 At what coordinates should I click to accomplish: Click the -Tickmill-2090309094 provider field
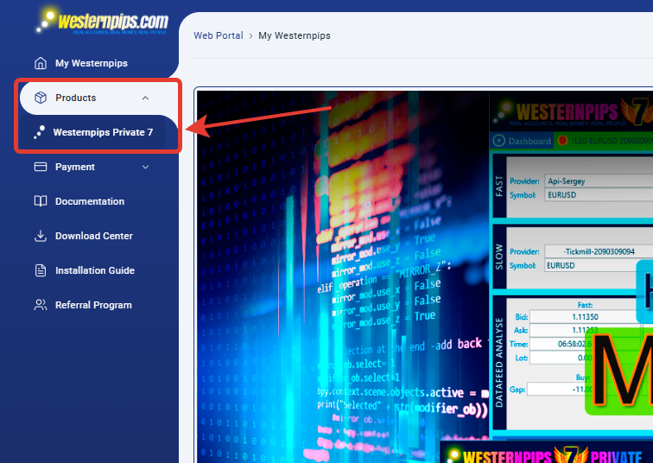pyautogui.click(x=599, y=251)
